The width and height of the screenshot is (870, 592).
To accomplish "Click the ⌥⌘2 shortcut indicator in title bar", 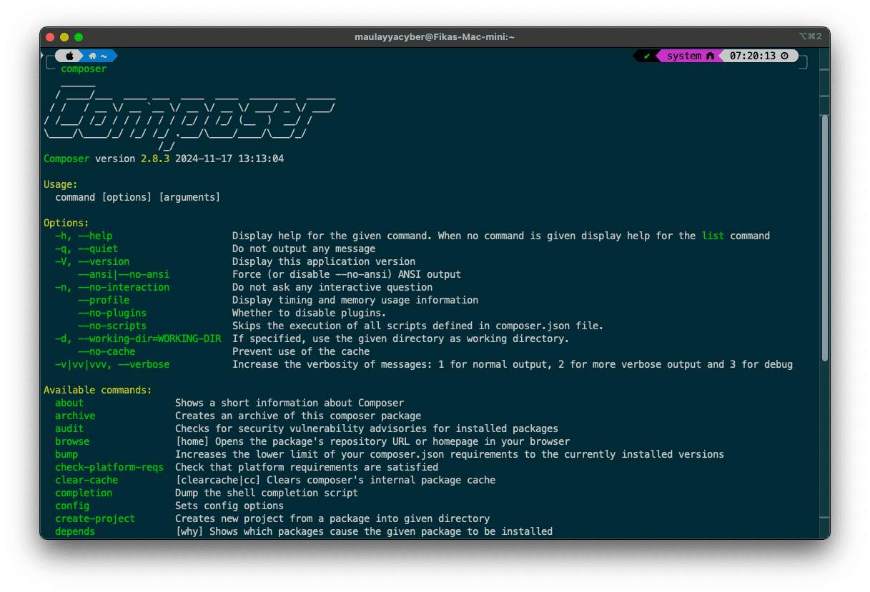I will coord(810,36).
